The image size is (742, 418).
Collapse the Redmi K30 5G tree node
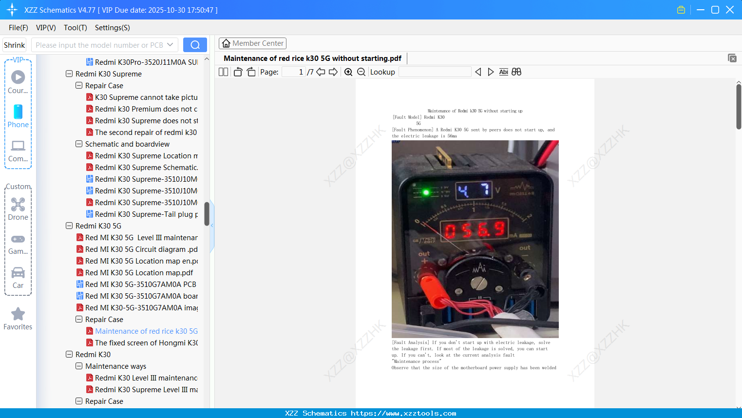[69, 226]
